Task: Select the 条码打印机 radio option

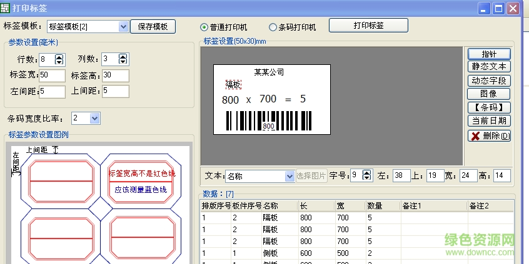Action: click(x=273, y=27)
